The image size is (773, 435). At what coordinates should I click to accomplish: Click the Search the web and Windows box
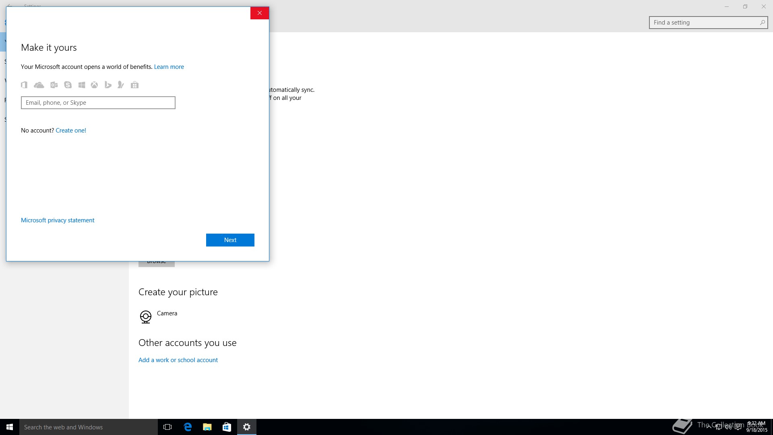89,427
